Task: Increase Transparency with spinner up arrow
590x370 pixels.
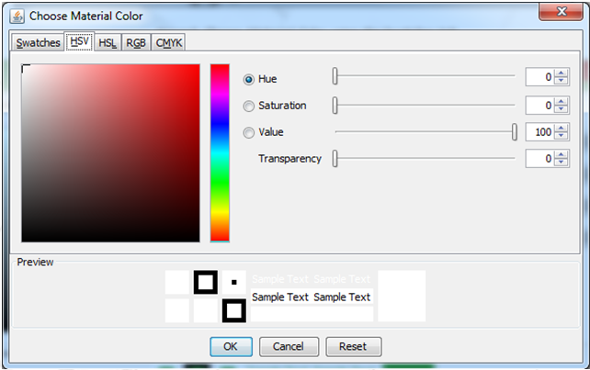Action: (x=562, y=155)
